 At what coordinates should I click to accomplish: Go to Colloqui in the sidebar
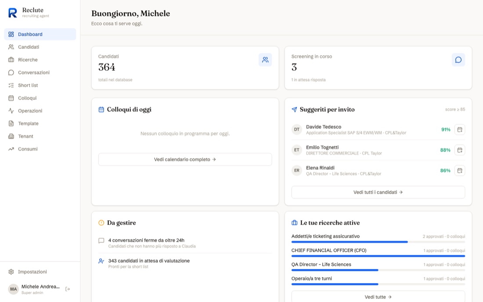(40, 98)
